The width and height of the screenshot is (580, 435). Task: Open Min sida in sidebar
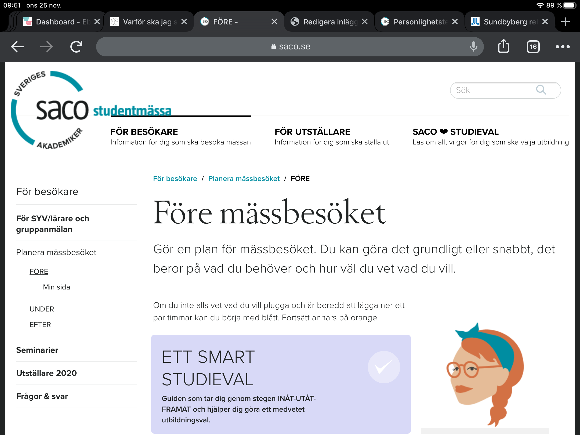56,287
